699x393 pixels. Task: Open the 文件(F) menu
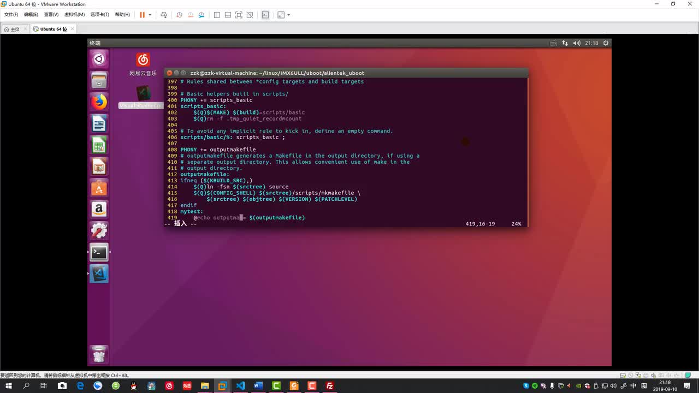(11, 15)
